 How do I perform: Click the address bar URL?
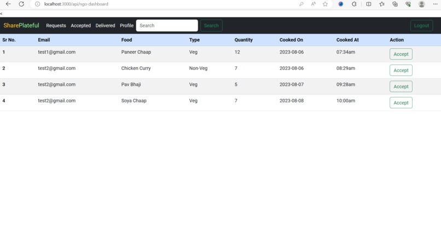76,4
